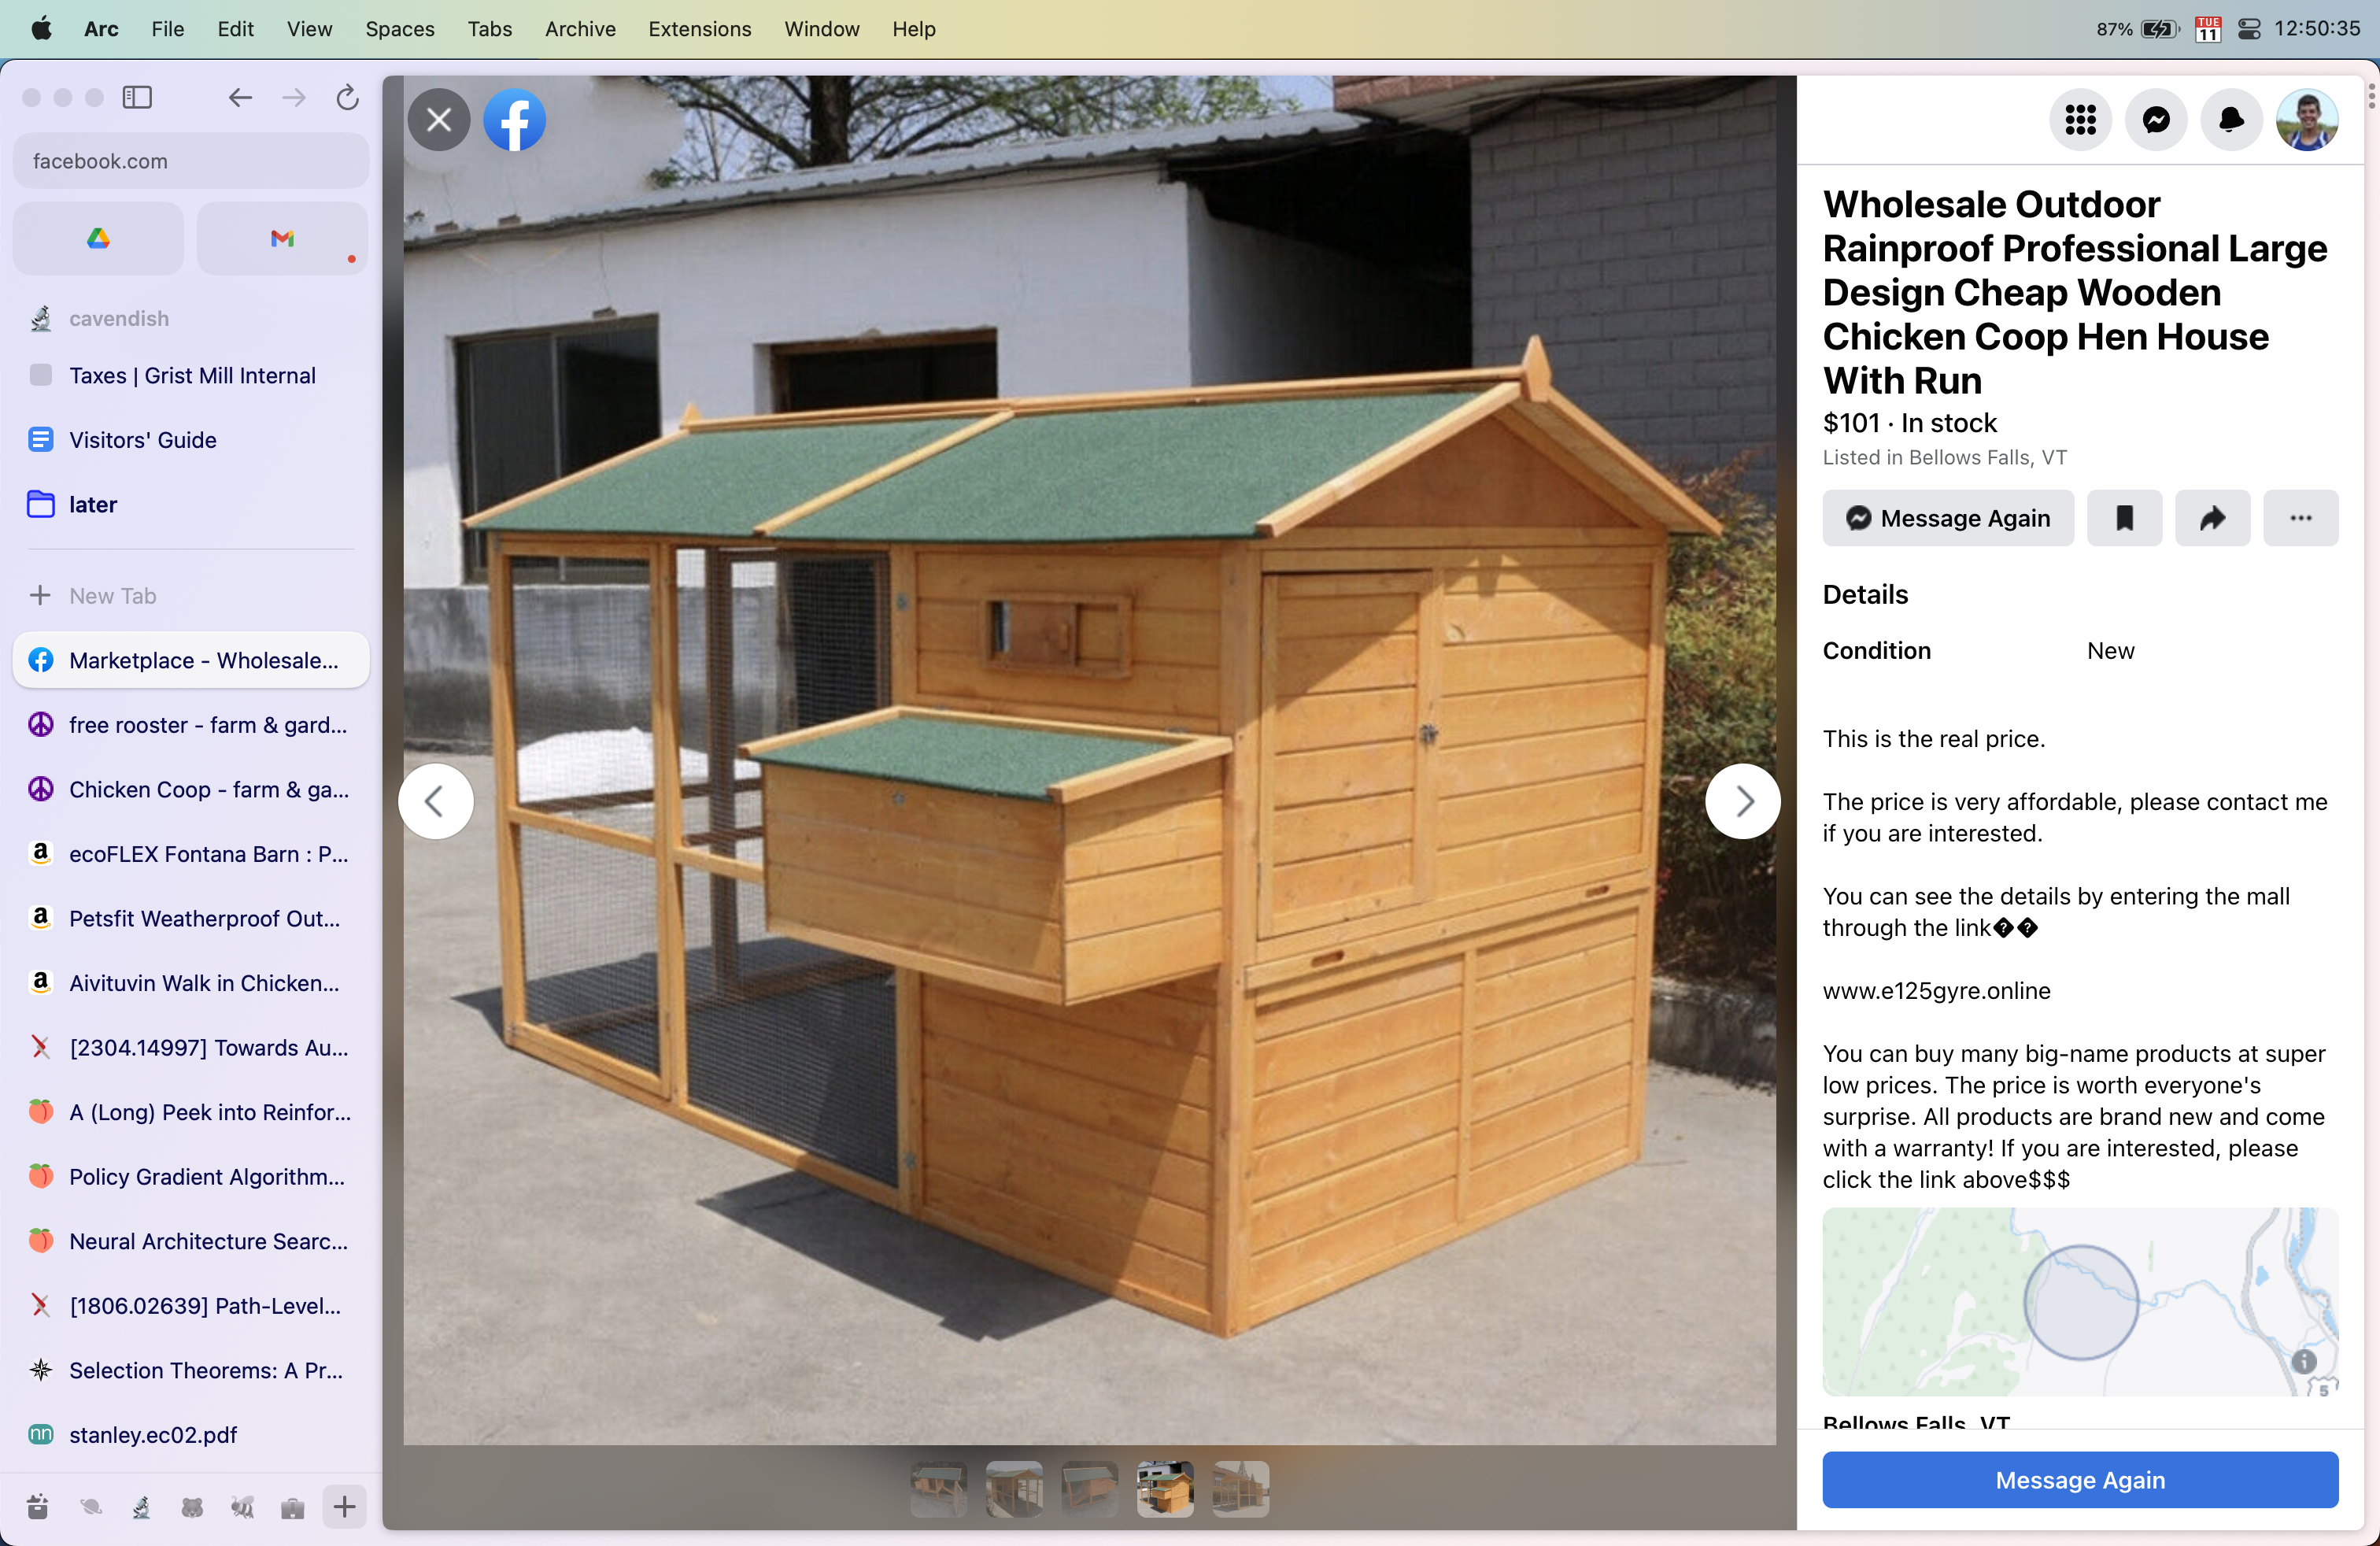Open the notifications bell icon
This screenshot has width=2380, height=1546.
point(2231,120)
